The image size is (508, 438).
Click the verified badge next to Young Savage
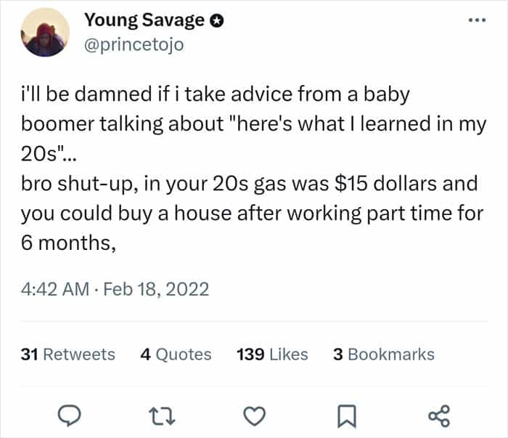tap(216, 20)
